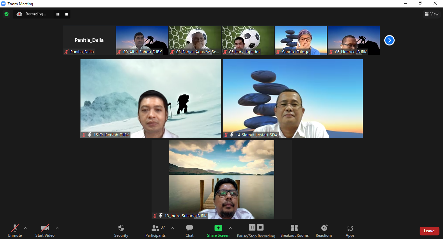Click the 'Recording...' status text
This screenshot has width=443, height=239.
[x=36, y=14]
